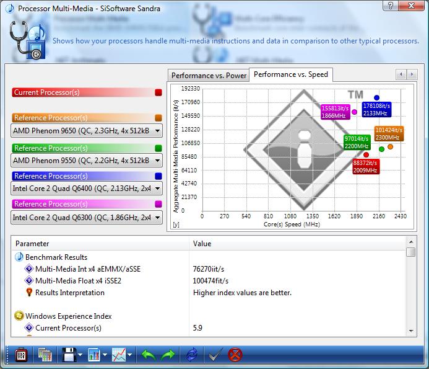Image resolution: width=429 pixels, height=369 pixels.
Task: Click the red cancel X icon
Action: click(x=235, y=355)
